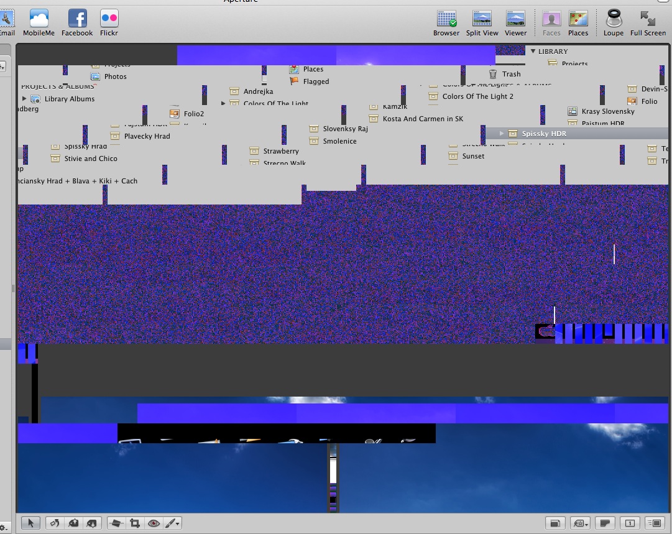Toggle viewer with metadata layout button
This screenshot has width=672, height=534.
[x=656, y=523]
